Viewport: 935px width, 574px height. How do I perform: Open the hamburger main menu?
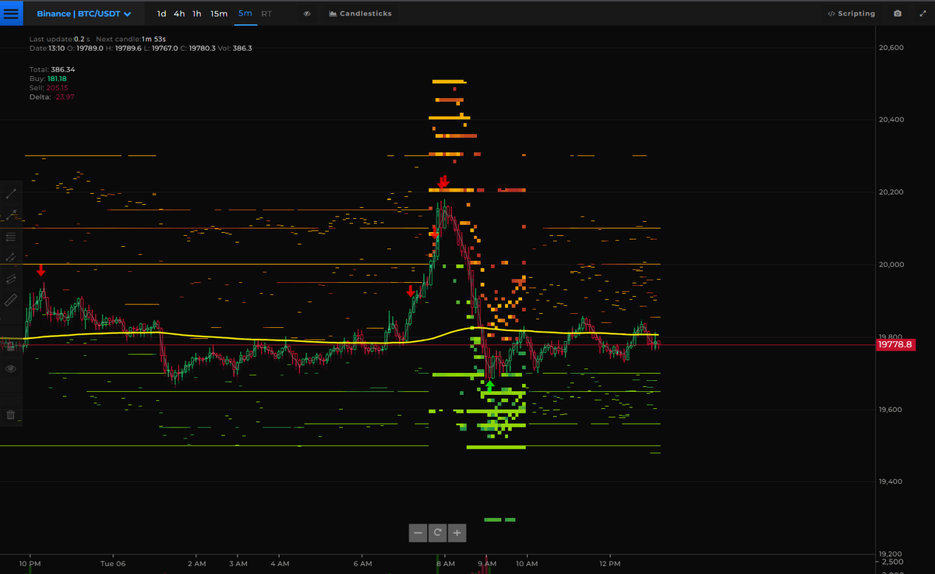[x=12, y=13]
